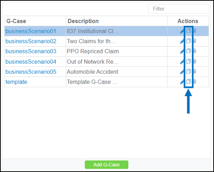Open the businessScenario01 link
This screenshot has height=172, width=214.
pyautogui.click(x=31, y=31)
